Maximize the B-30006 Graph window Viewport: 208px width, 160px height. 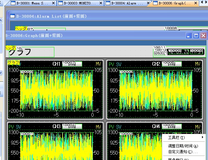click(196, 36)
